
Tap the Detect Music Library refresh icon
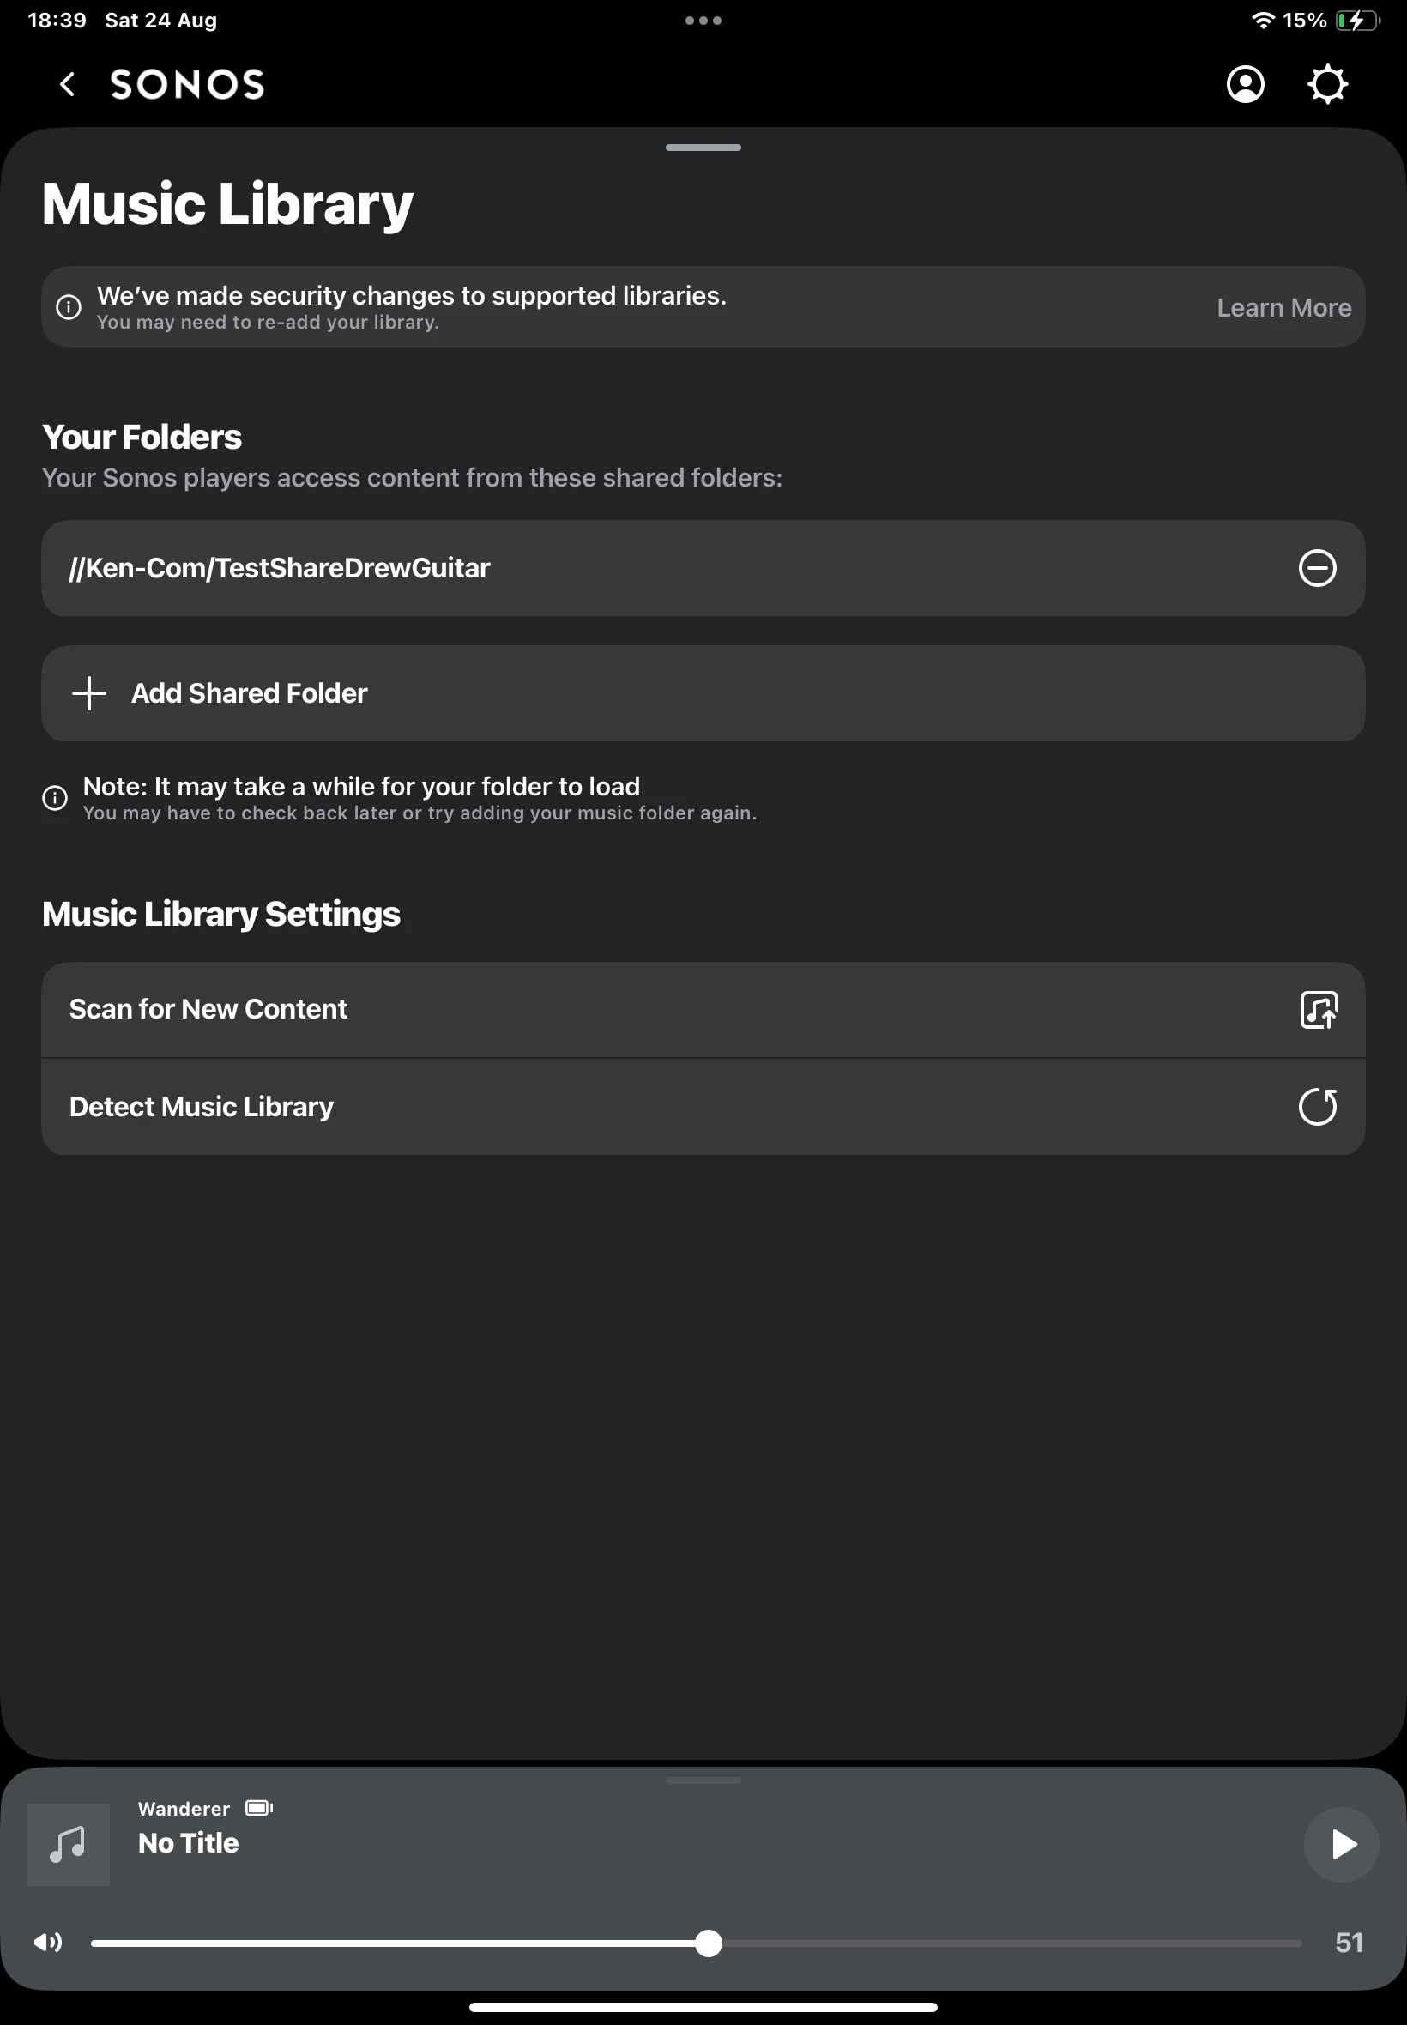pos(1317,1106)
